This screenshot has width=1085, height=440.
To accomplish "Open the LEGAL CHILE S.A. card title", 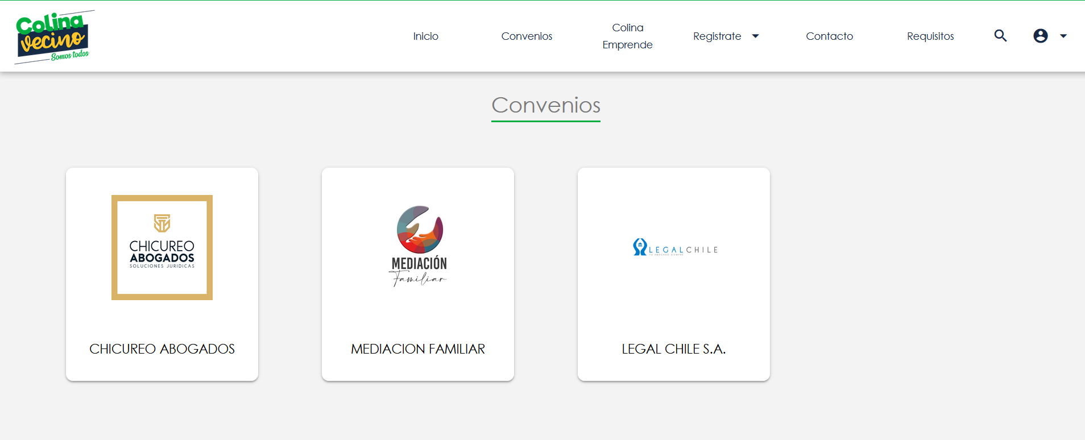I will coord(674,348).
